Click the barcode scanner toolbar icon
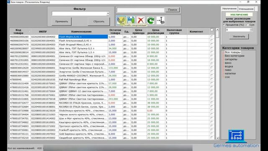The image size is (268, 151). pos(160,21)
